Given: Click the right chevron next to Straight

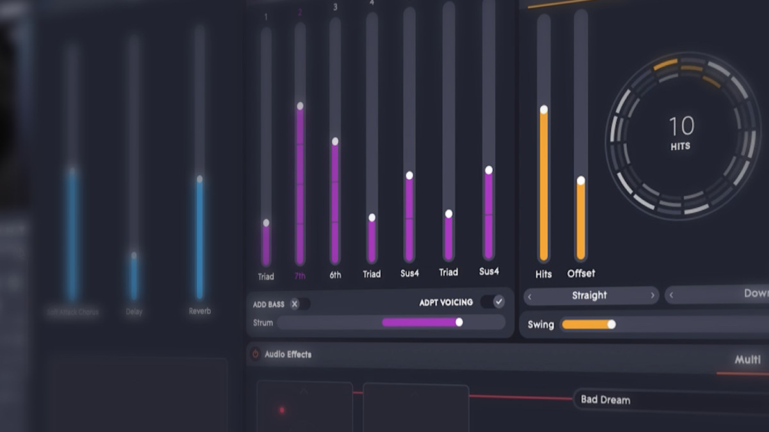Looking at the screenshot, I should (x=652, y=296).
